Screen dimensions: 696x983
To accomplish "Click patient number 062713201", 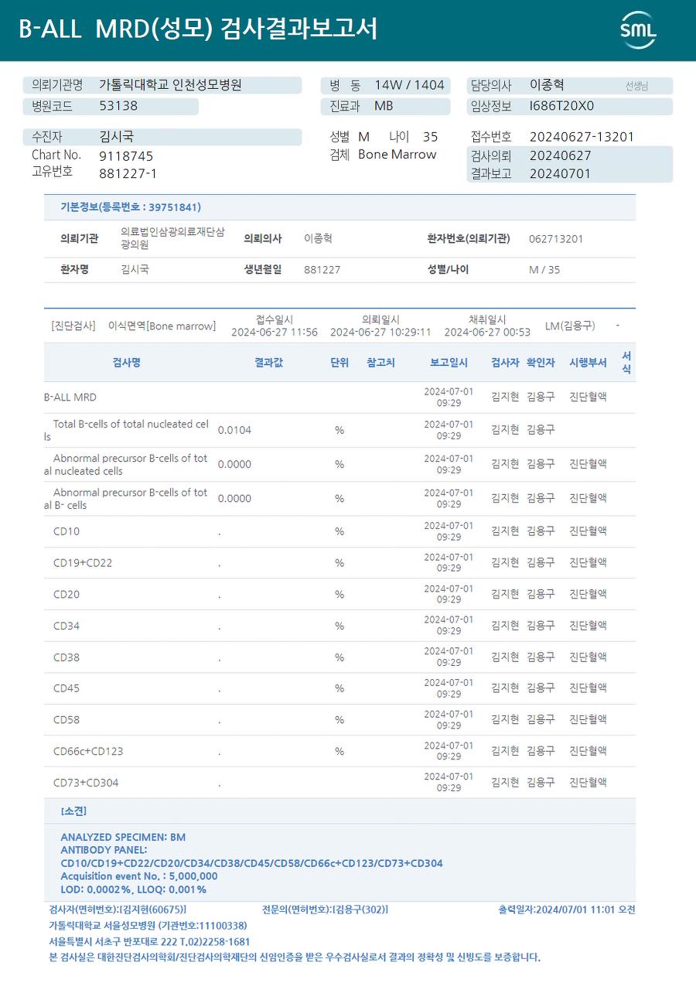I will [x=556, y=239].
